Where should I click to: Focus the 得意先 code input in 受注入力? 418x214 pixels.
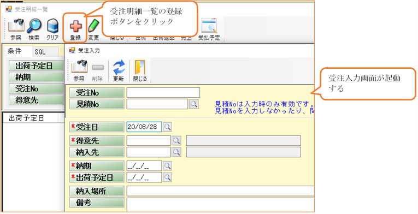pos(149,140)
